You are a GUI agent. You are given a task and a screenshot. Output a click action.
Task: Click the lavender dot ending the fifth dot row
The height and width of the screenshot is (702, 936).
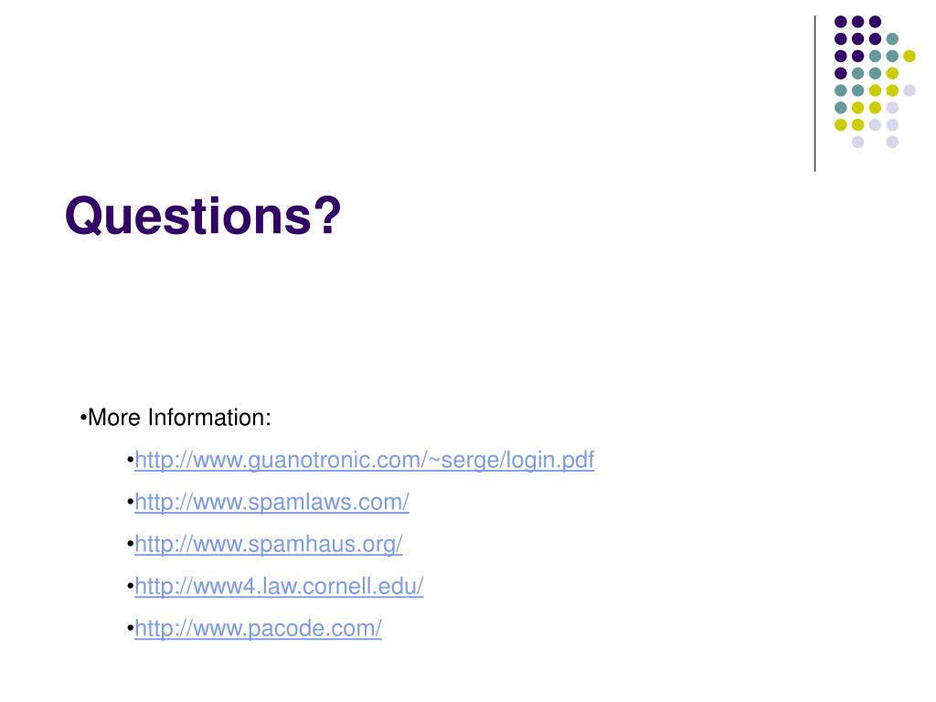pyautogui.click(x=909, y=90)
